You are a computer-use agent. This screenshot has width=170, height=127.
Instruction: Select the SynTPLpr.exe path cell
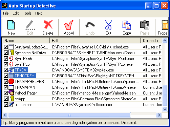click(95, 64)
